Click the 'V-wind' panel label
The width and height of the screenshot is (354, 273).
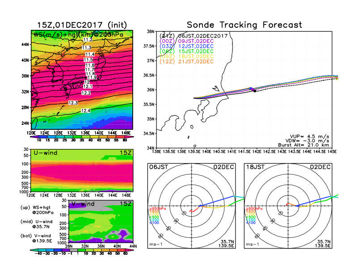pos(83,204)
